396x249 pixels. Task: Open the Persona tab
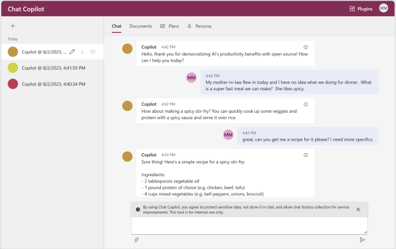(200, 26)
